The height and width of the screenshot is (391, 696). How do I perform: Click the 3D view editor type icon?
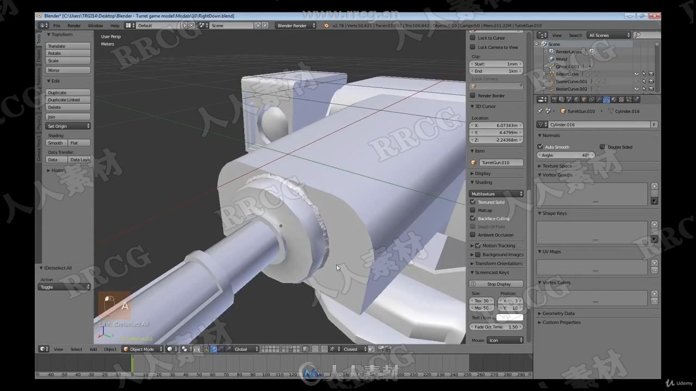(x=44, y=349)
